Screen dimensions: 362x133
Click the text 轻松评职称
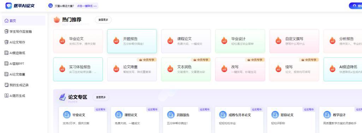(x=278, y=123)
